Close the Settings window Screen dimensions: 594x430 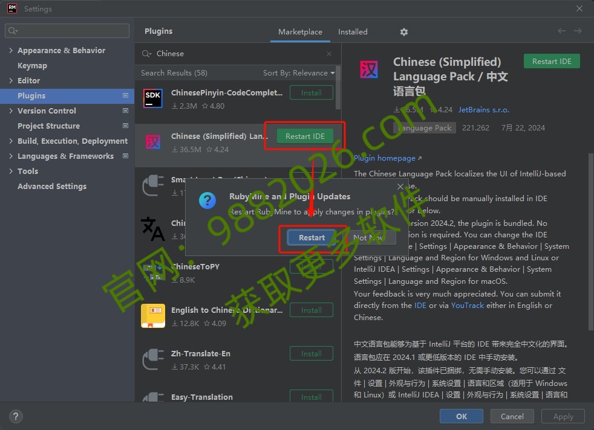(579, 8)
